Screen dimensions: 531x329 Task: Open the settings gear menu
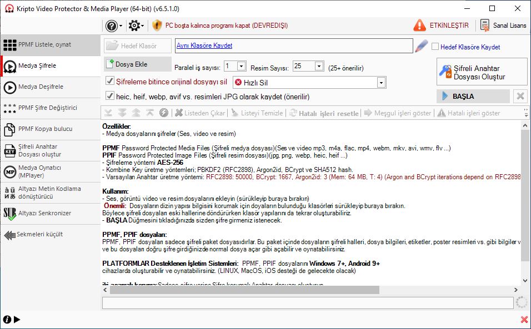(x=136, y=26)
